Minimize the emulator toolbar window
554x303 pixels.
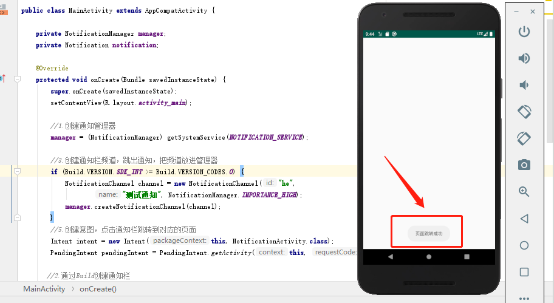click(x=516, y=12)
